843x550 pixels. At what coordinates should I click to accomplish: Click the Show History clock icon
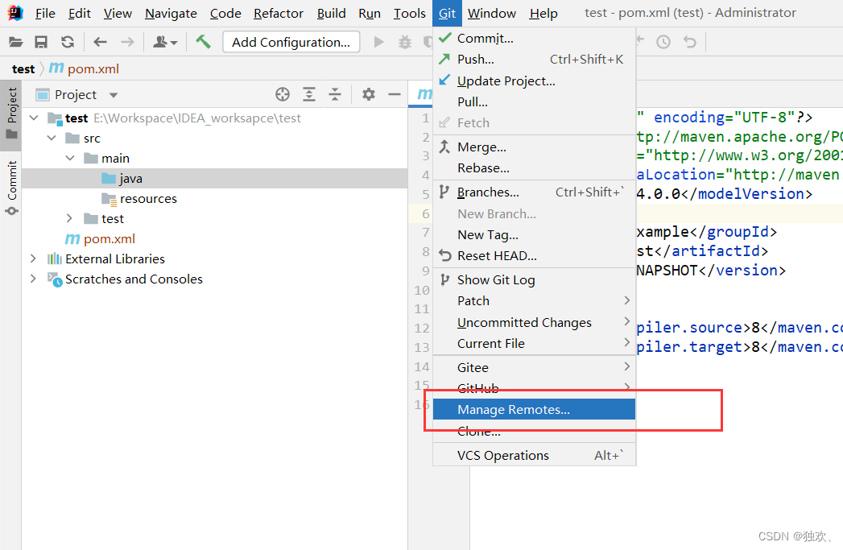click(x=663, y=42)
